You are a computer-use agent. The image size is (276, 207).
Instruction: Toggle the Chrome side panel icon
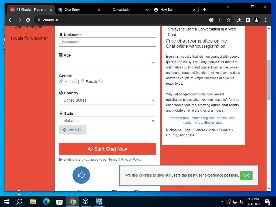click(248, 20)
